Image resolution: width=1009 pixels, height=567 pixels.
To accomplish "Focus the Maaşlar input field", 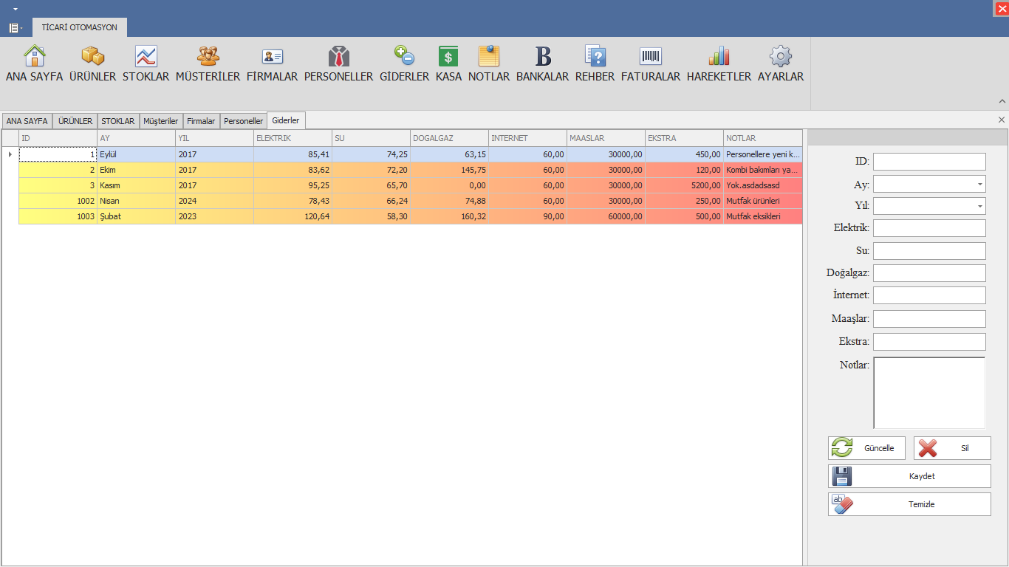I will 929,319.
